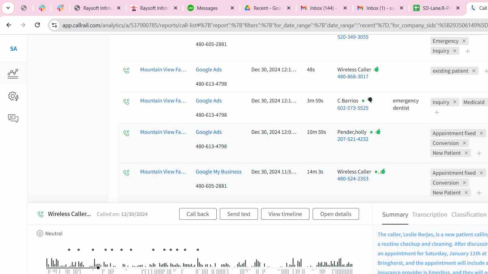Add tag to 480-524-2353 call
Viewport: 488px width, 274px height.
(x=479, y=193)
